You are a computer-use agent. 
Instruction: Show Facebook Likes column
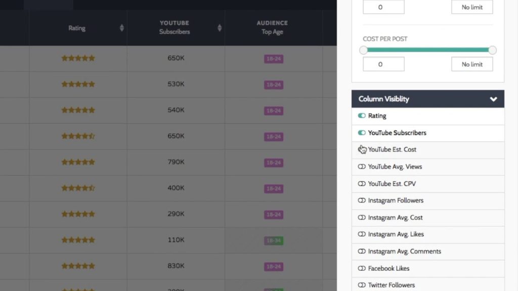(x=362, y=268)
